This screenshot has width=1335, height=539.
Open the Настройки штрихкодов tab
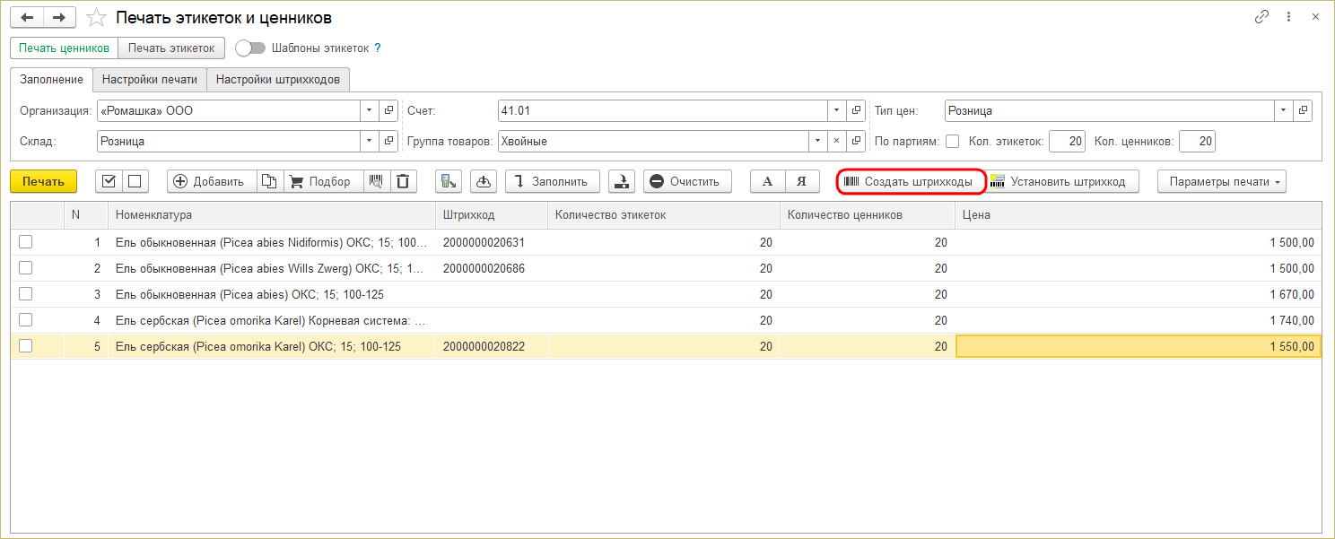point(278,79)
